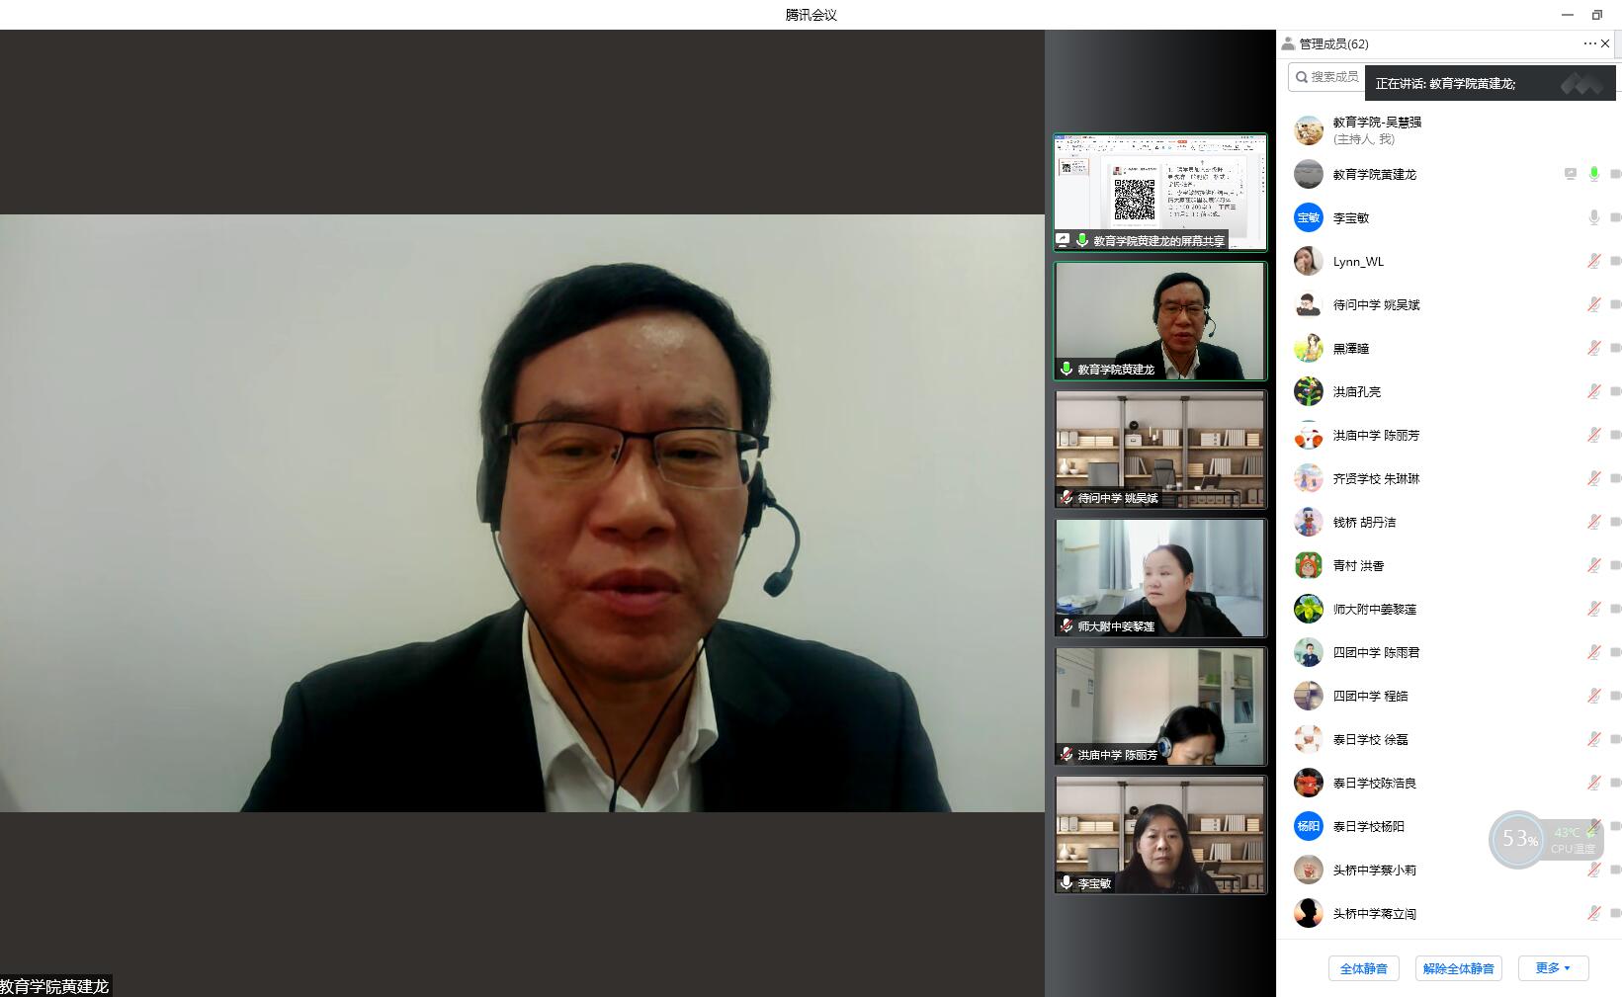This screenshot has height=997, width=1622.
Task: Click the 正在讲话 speaking notification banner
Action: tap(1490, 84)
